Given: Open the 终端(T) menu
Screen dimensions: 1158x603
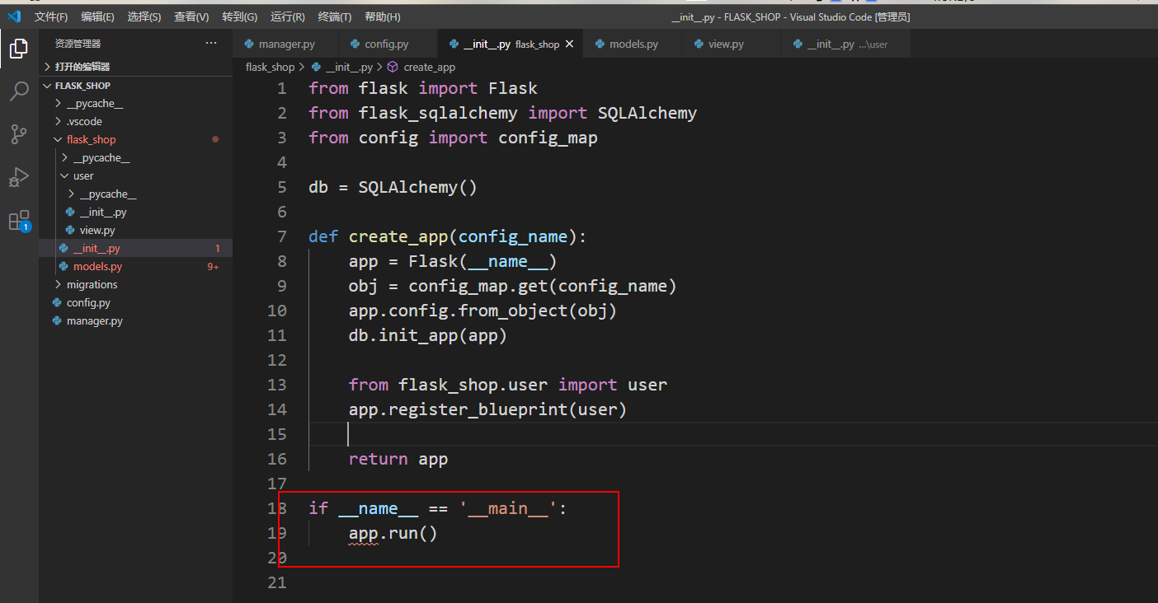Looking at the screenshot, I should [x=334, y=16].
